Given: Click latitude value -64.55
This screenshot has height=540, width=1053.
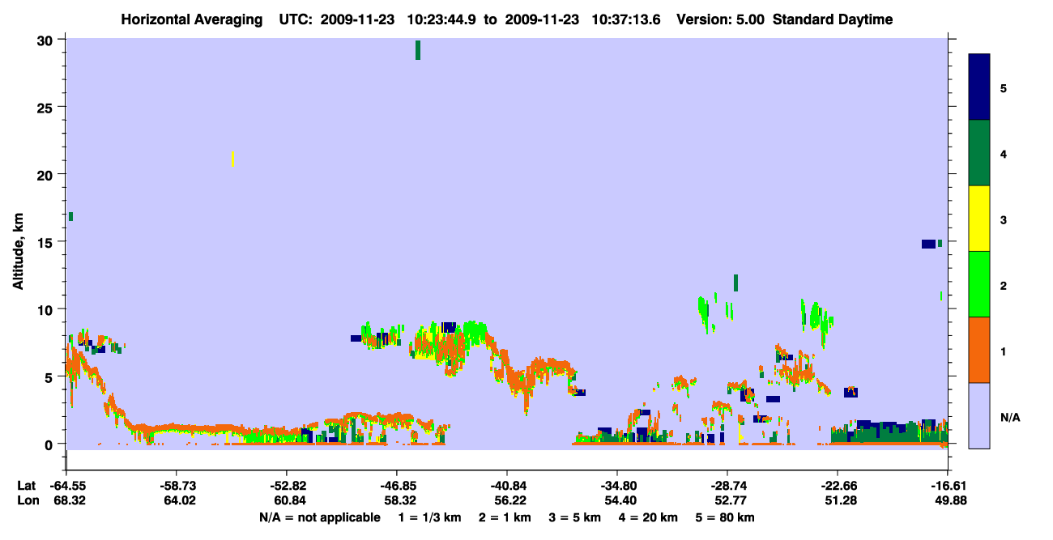Looking at the screenshot, I should tap(66, 486).
